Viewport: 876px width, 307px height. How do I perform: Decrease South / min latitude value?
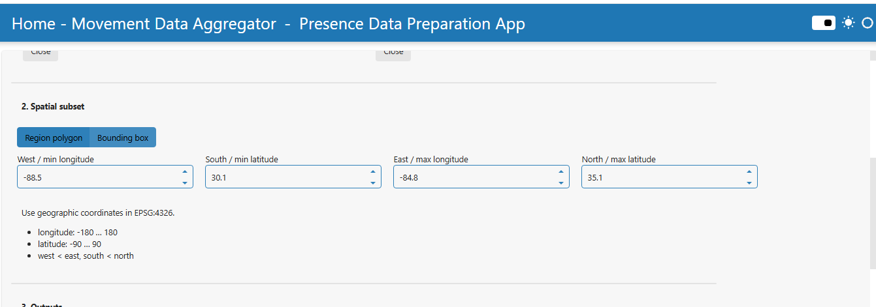coord(373,183)
